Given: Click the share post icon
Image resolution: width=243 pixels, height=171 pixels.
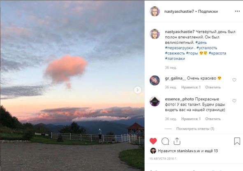Looking at the screenshot, I should pyautogui.click(x=177, y=141).
